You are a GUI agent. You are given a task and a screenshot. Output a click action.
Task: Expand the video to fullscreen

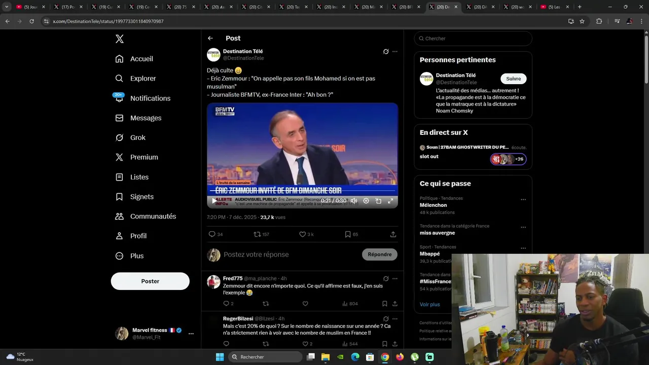(390, 201)
